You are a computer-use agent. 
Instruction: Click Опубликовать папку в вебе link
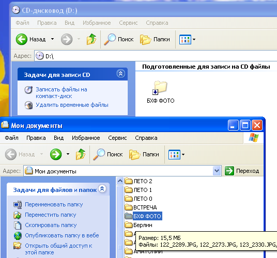(62, 235)
